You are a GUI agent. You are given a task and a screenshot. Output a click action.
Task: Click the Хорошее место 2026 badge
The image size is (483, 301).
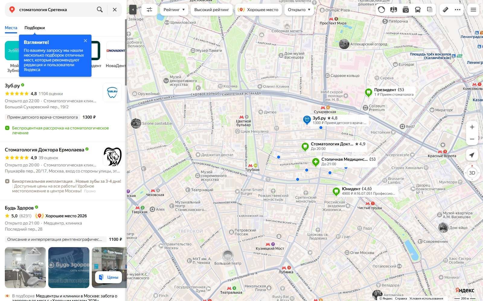point(61,216)
